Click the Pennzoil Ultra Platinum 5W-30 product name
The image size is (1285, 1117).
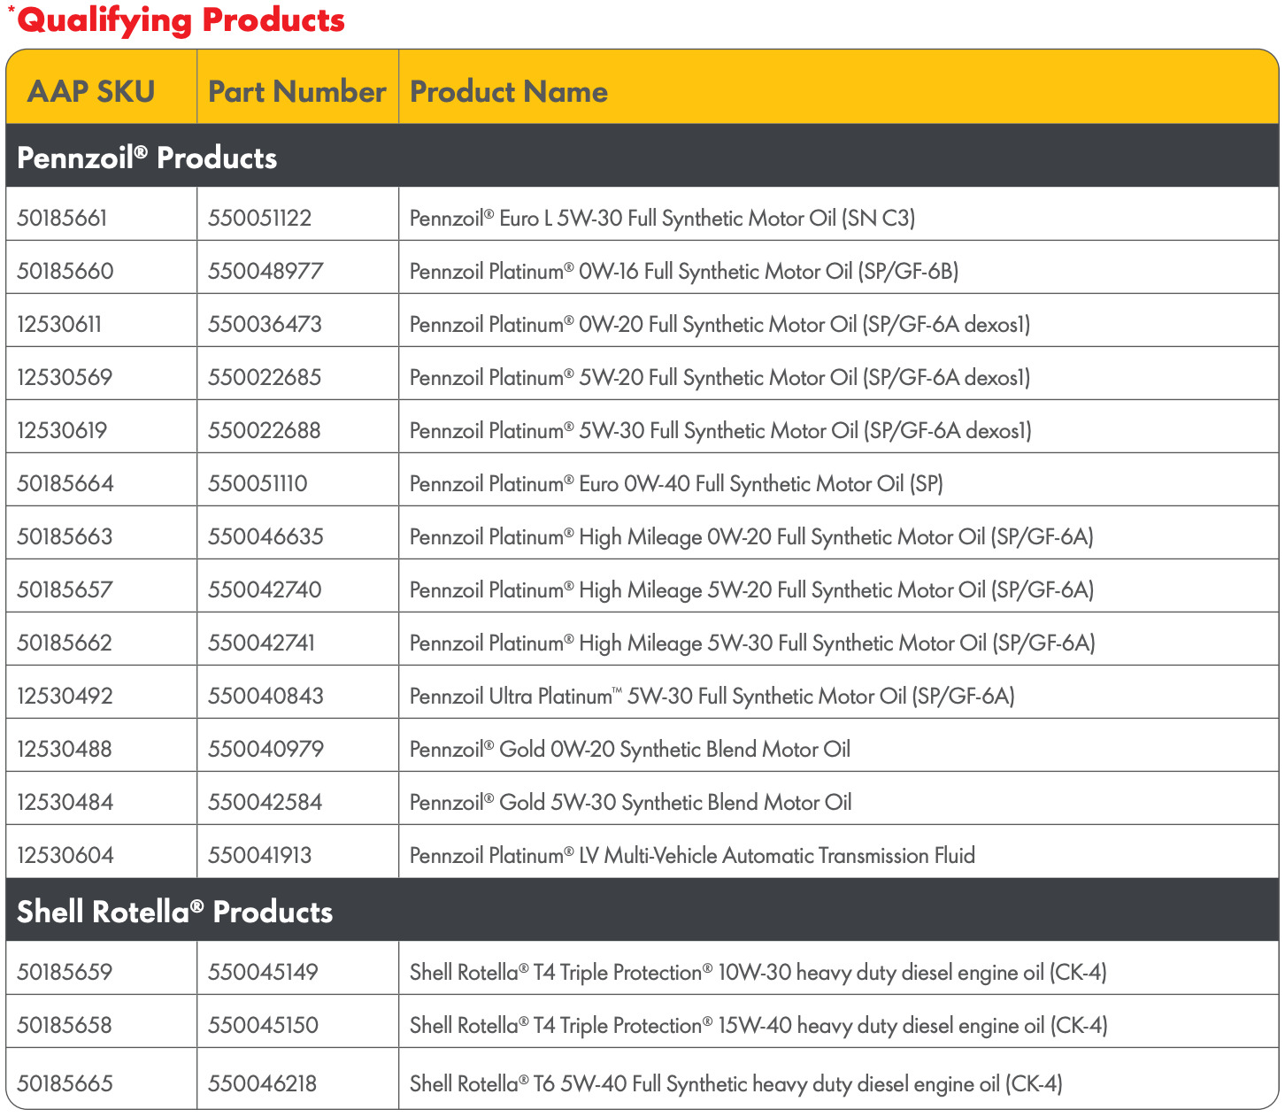712,696
